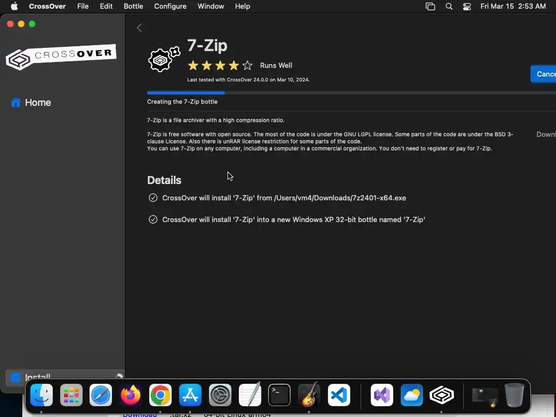Open Trash from the Dock
This screenshot has width=556, height=417.
[514, 395]
